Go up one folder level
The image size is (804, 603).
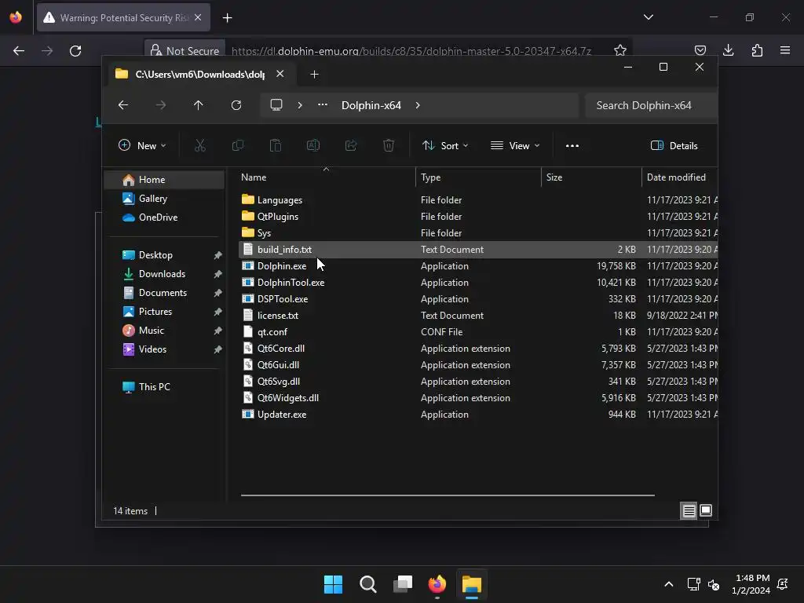pos(199,105)
